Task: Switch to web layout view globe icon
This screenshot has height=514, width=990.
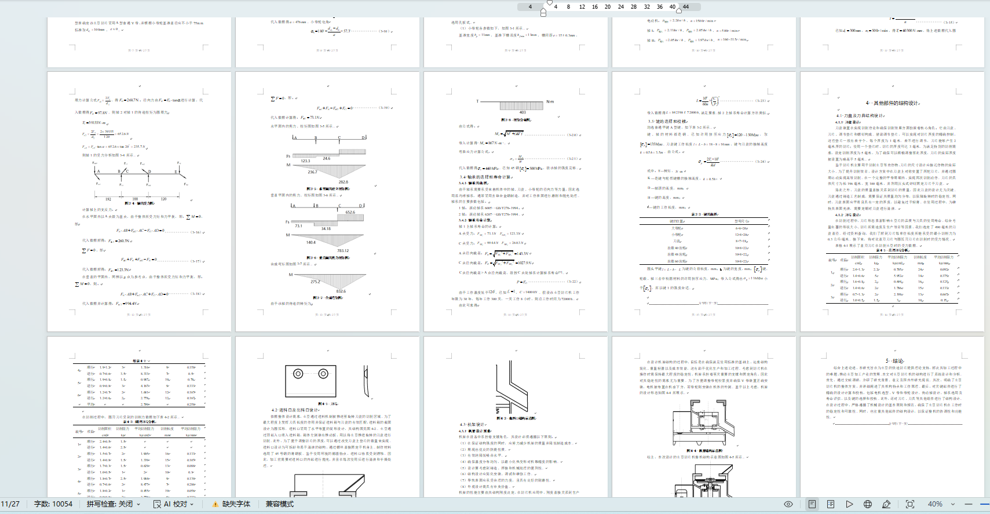Action: tap(868, 504)
